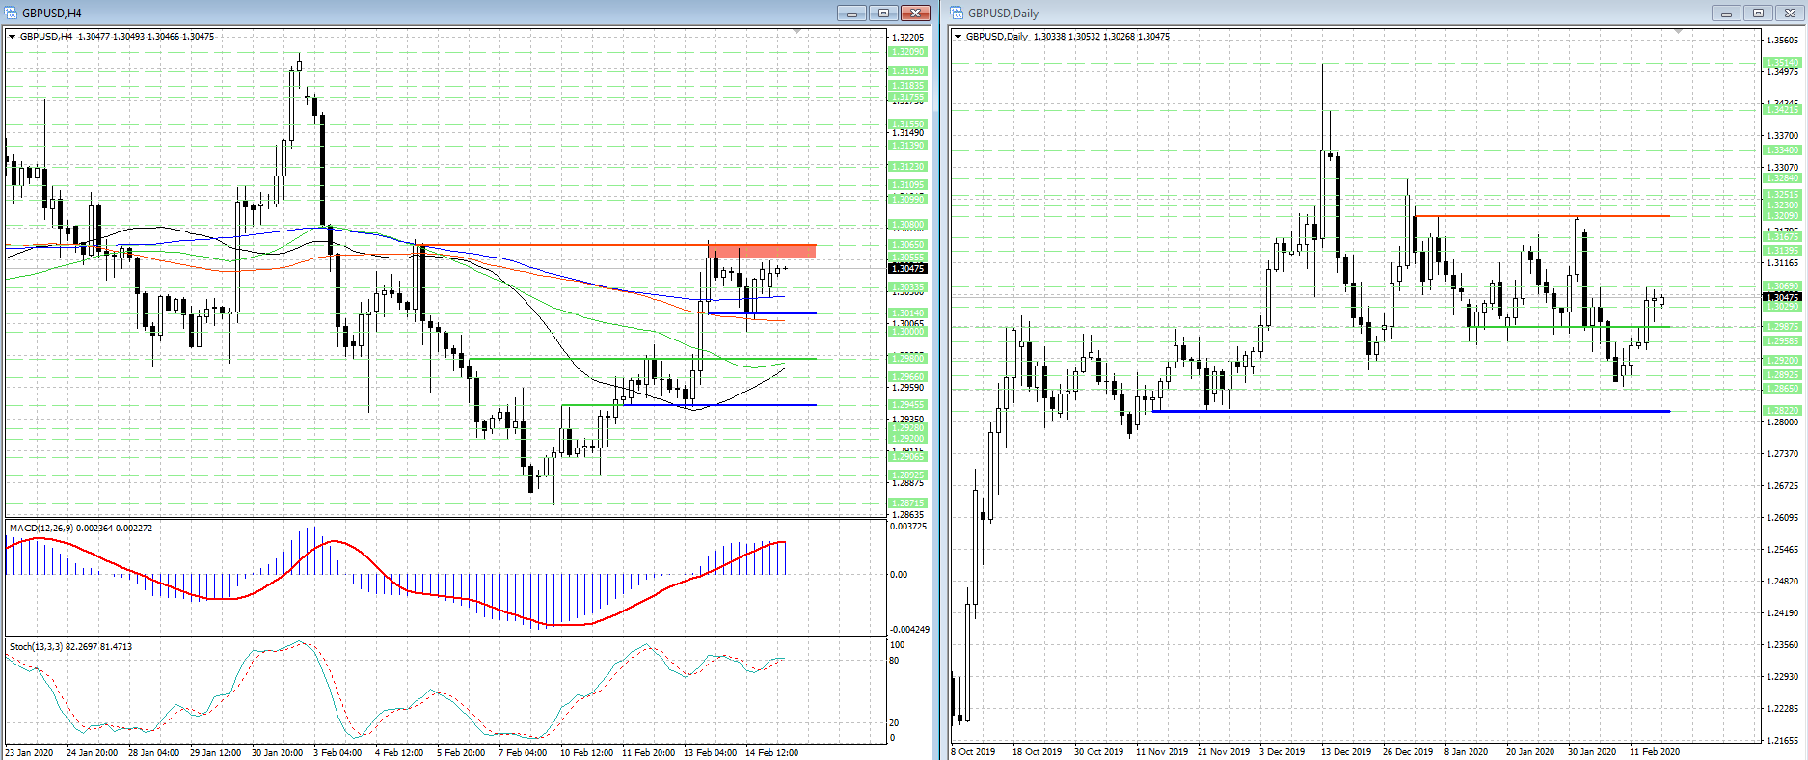
Task: Restore the GBPUSD,Daily chart window
Action: (1758, 13)
